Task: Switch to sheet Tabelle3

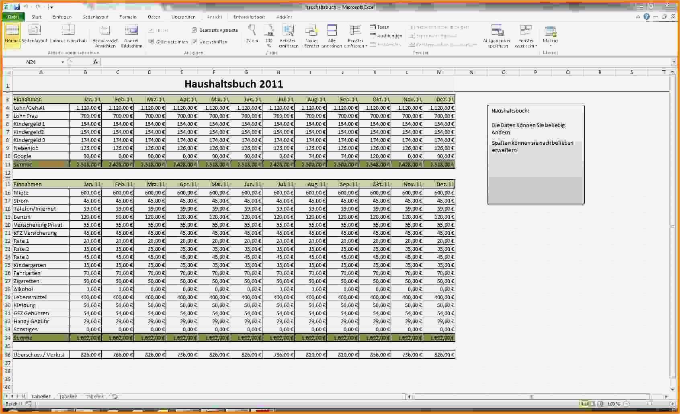Action: (94, 397)
